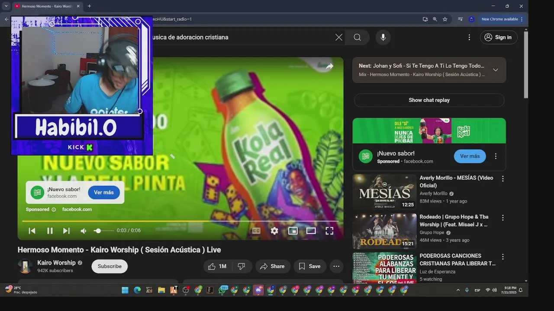Click New Chrome available update button

coord(502,19)
